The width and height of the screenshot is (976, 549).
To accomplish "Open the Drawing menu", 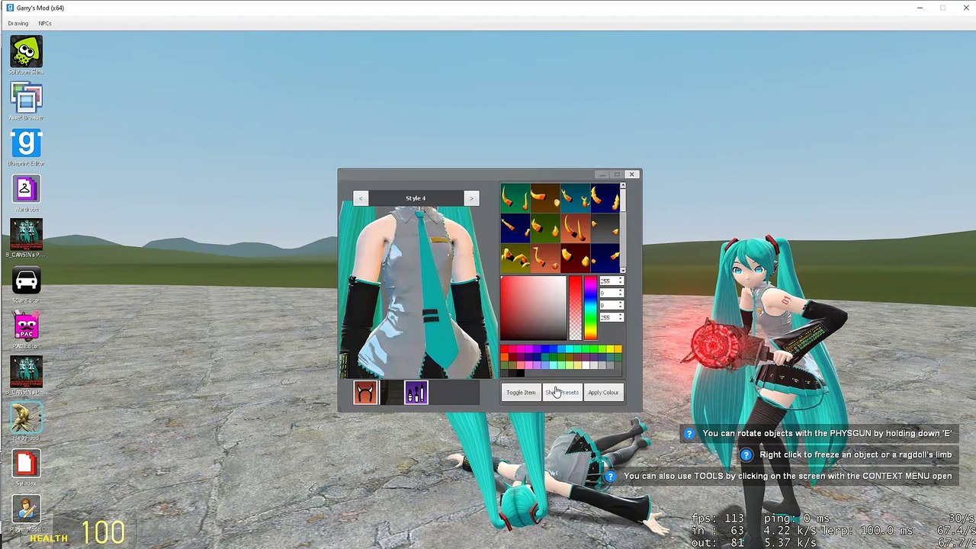I will click(x=18, y=24).
